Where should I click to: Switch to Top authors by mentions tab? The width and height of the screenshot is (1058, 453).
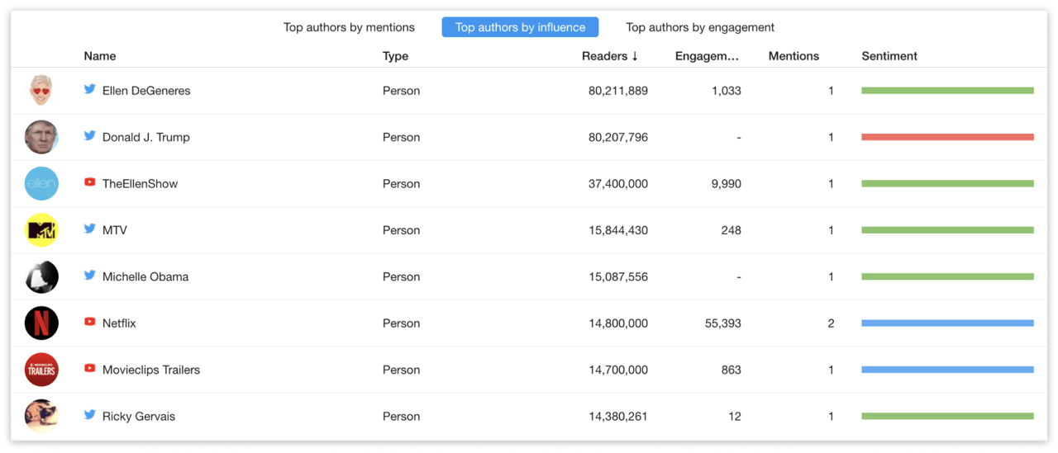tap(349, 27)
